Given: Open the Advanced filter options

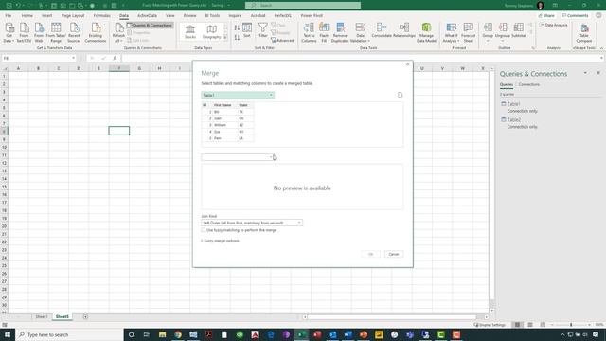Looking at the screenshot, I should 282,40.
